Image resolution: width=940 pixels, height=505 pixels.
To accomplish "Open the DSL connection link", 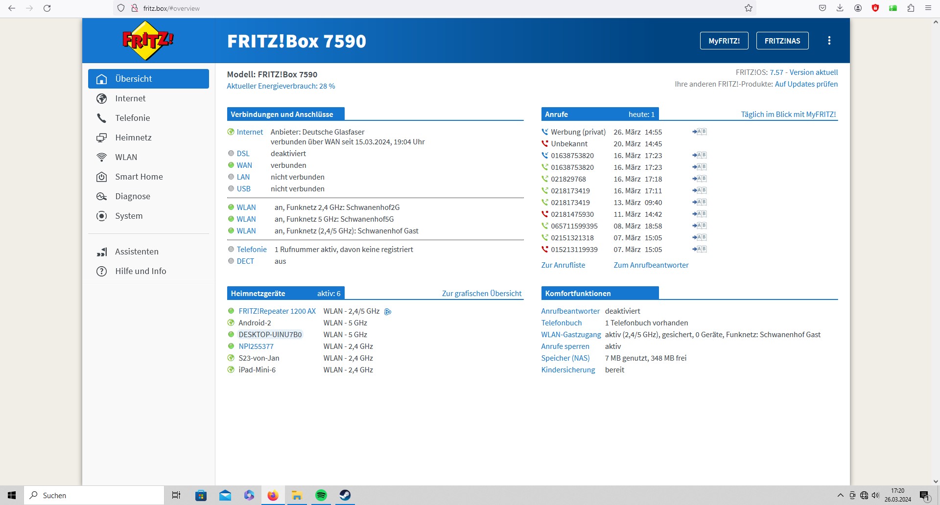I will (x=243, y=153).
